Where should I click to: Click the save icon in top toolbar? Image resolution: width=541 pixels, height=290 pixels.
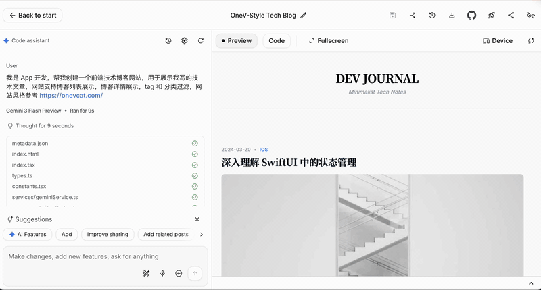click(392, 15)
